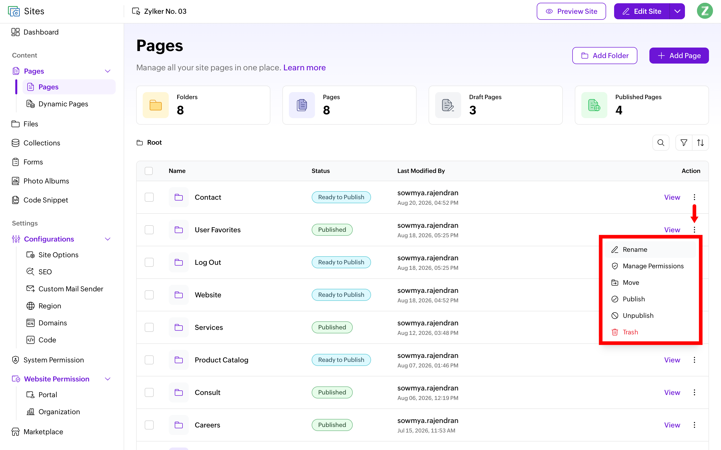Select Trash in the context menu
This screenshot has height=450, width=721.
tap(651, 332)
